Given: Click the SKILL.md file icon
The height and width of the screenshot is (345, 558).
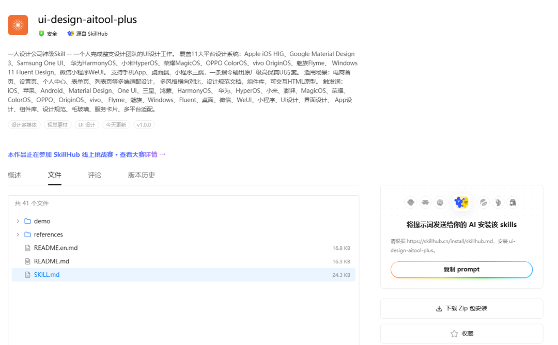Looking at the screenshot, I should pyautogui.click(x=27, y=275).
